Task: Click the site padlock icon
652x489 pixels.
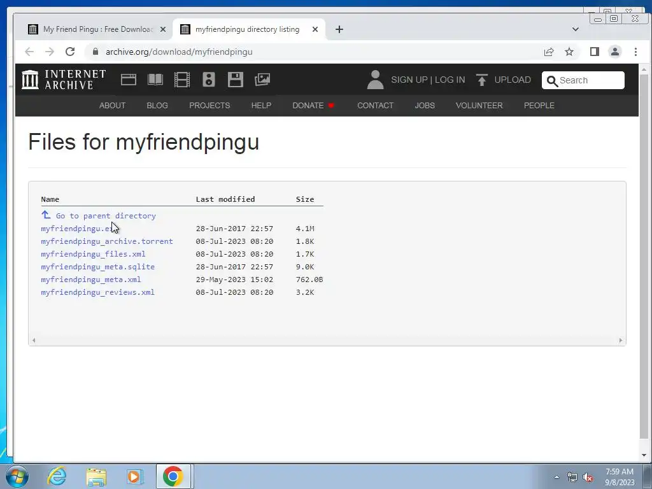Action: pos(96,52)
